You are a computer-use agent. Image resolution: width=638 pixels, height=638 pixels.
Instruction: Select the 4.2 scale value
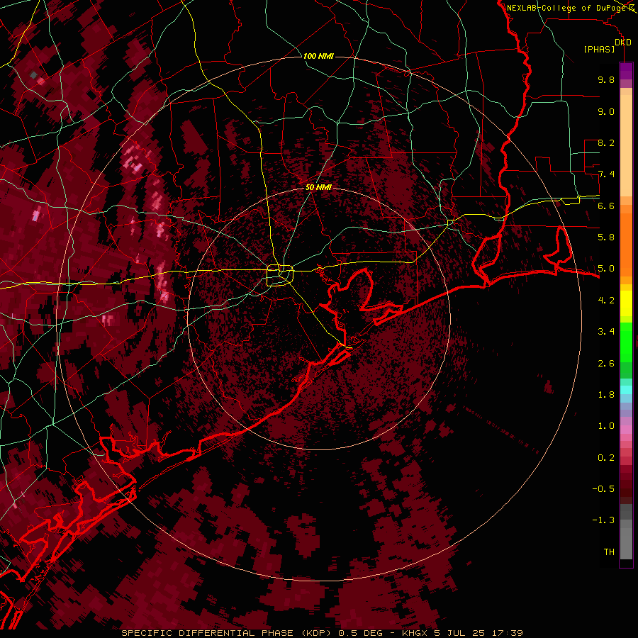(x=606, y=301)
